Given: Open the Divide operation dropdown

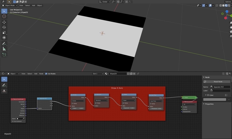Looking at the screenshot, I should click(x=78, y=101).
